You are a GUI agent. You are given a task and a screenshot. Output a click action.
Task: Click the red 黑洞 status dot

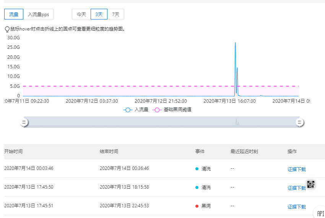tap(197, 207)
